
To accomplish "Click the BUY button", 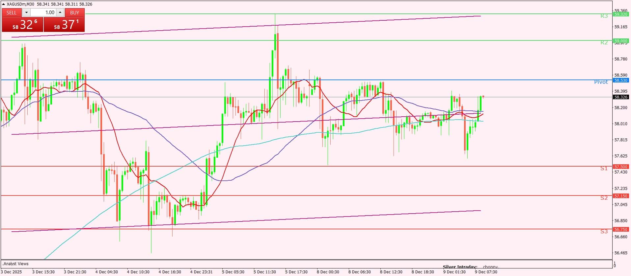I will (x=75, y=12).
